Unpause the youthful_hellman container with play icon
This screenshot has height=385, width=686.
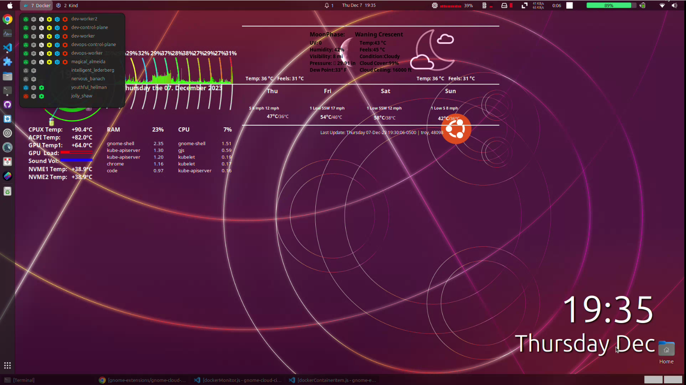41,88
